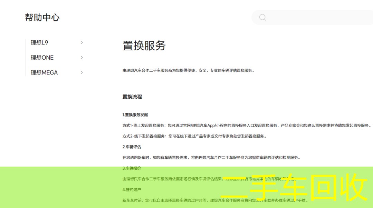
Task: Click the paragraph starting 由理想汽车合作二手车服务商依据市场行情
Action: tap(210, 179)
